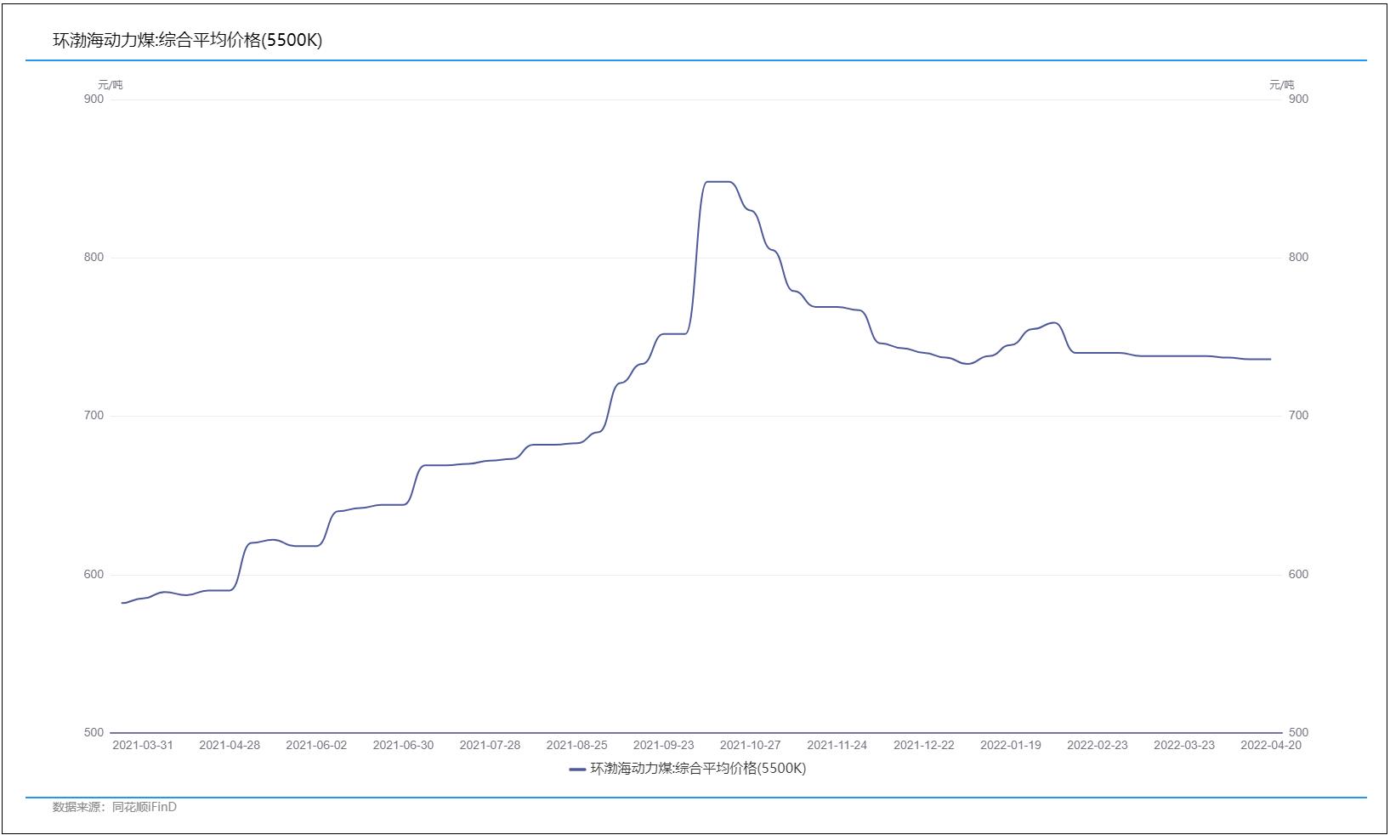1390x835 pixels.
Task: Click the 同花顺iFinD data source text
Action: pyautogui.click(x=144, y=807)
